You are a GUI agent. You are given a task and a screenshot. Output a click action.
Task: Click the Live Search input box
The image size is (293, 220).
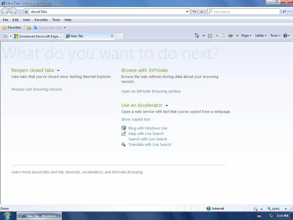[244, 11]
